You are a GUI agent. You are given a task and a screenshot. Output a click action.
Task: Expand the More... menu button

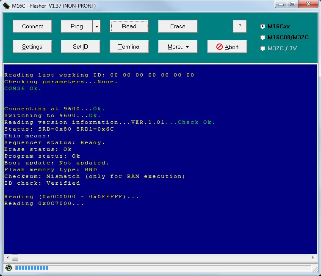coord(178,46)
